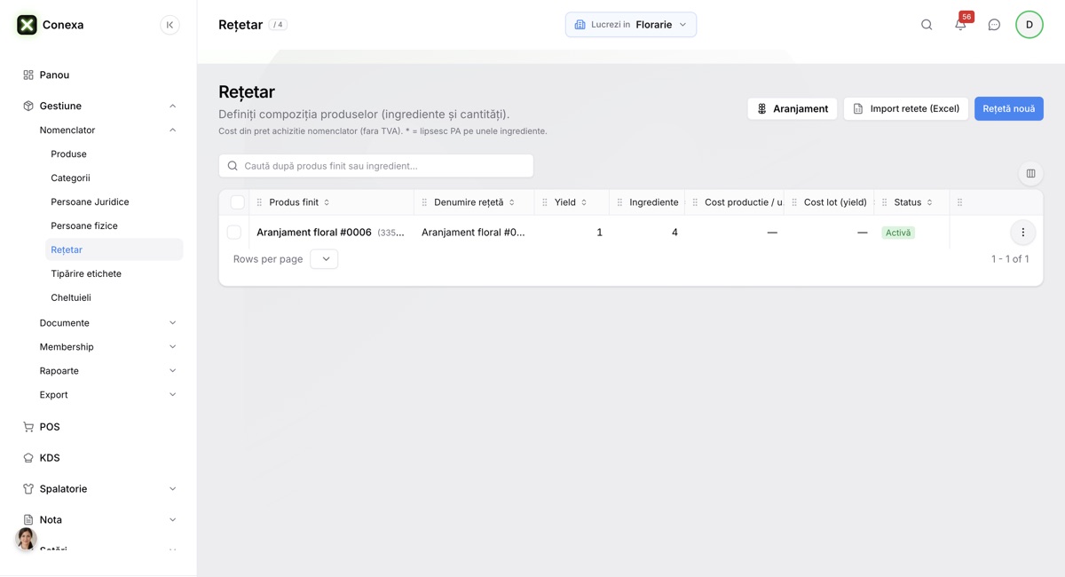Select the Aranjament floral #0006 row checkbox
Image resolution: width=1065 pixels, height=577 pixels.
tap(234, 233)
